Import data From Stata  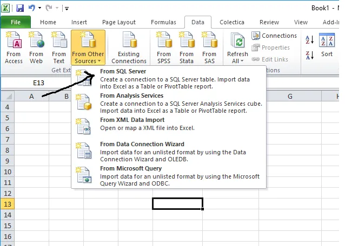pos(187,47)
